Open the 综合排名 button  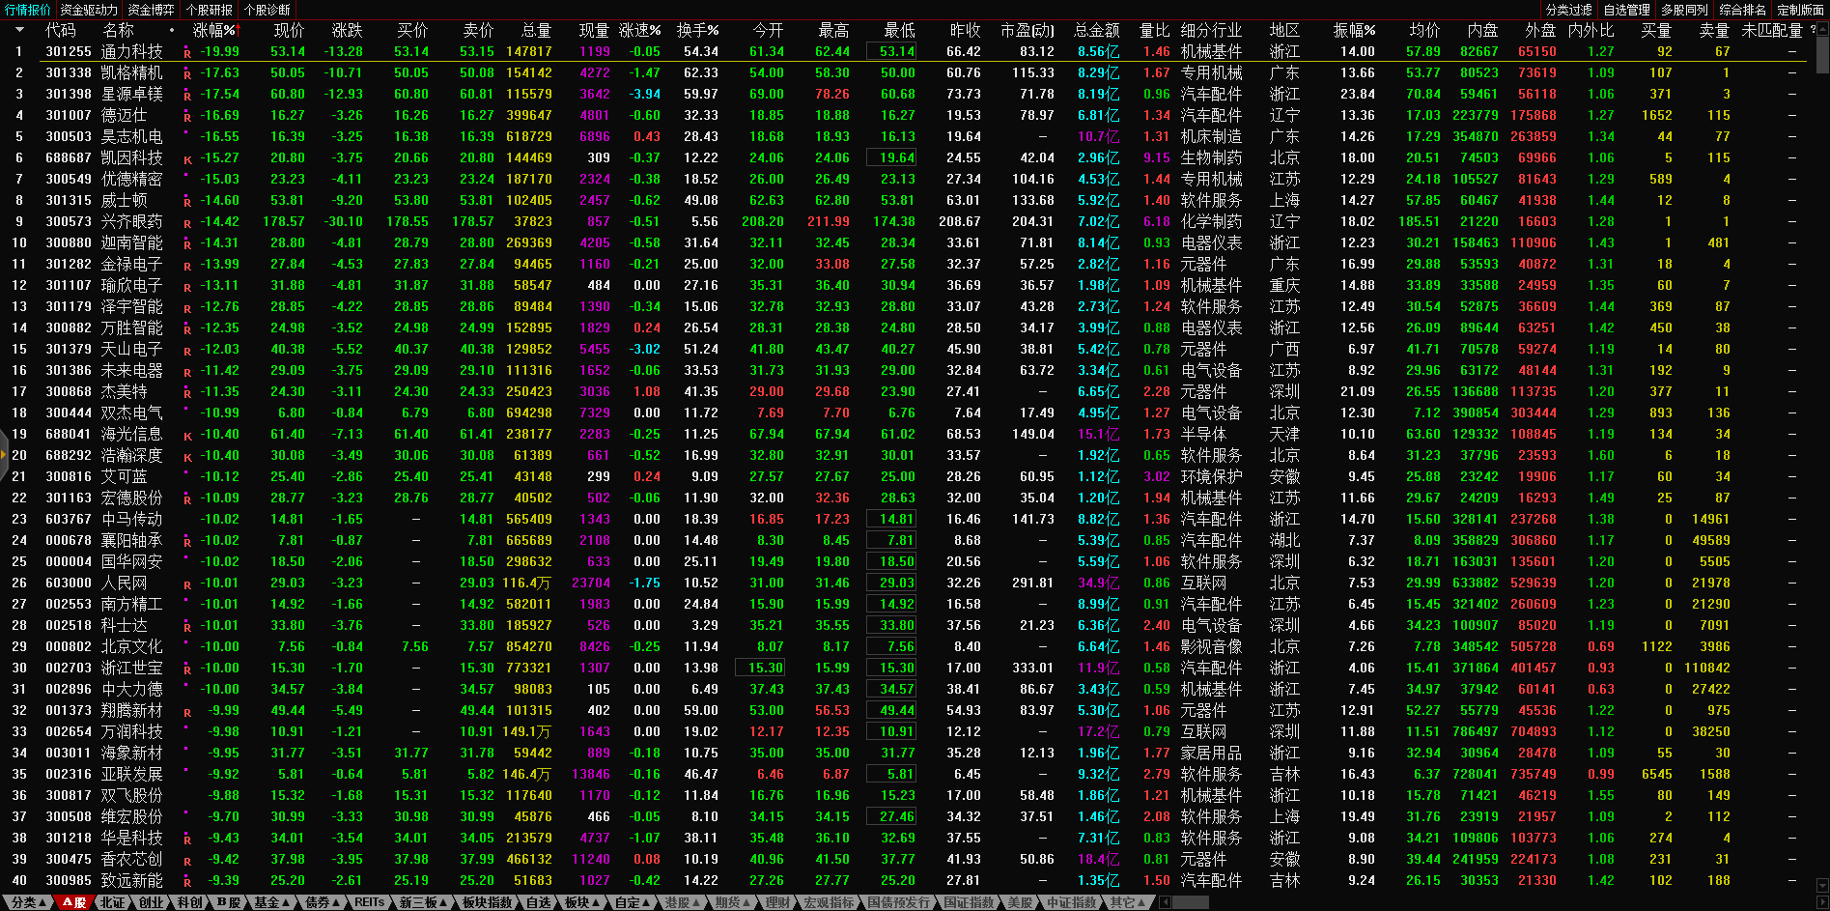[x=1742, y=10]
